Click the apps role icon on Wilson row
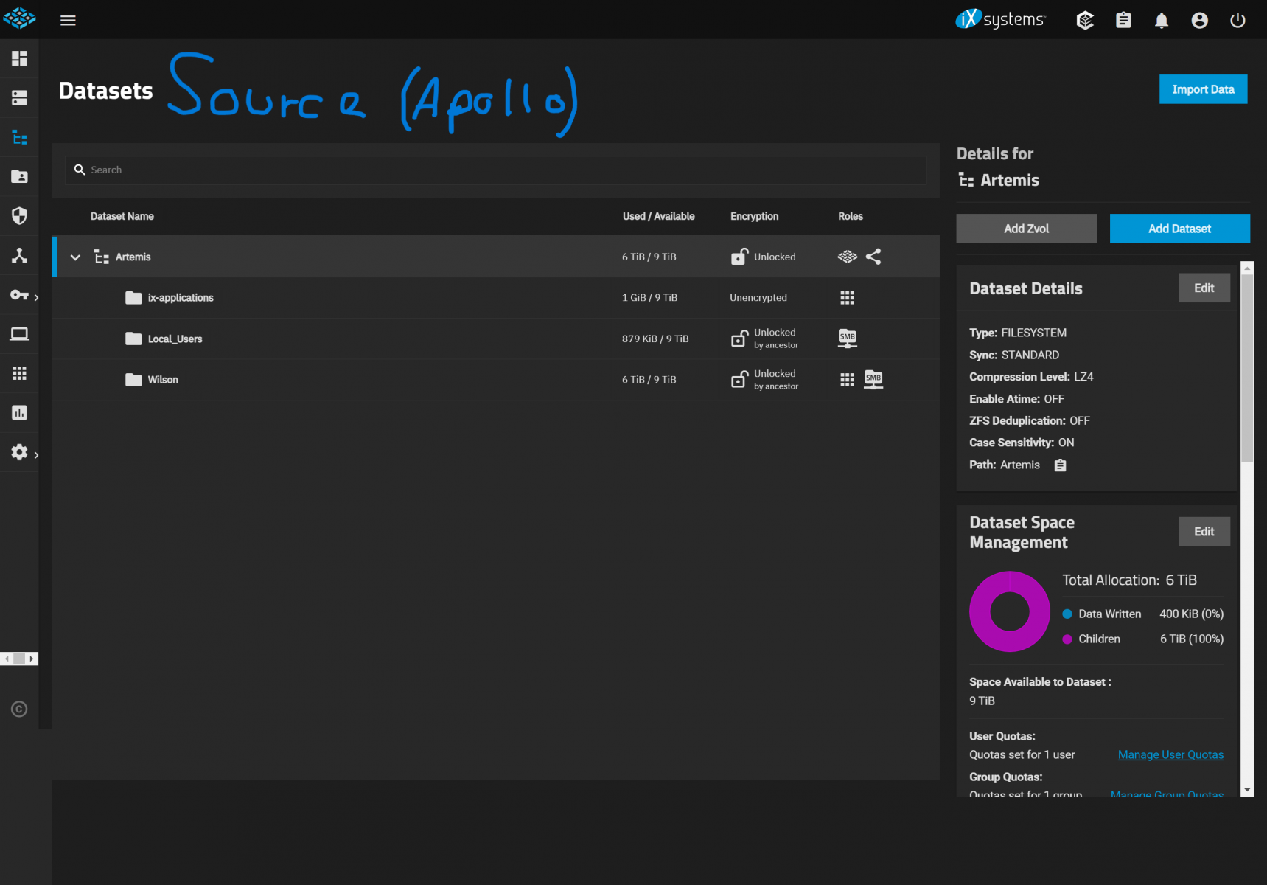Image resolution: width=1267 pixels, height=885 pixels. (x=848, y=380)
